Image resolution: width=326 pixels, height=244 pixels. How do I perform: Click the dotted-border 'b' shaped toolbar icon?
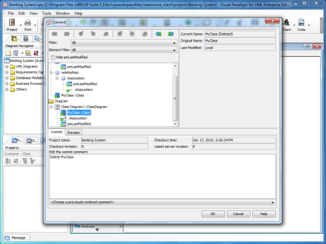[x=132, y=34]
